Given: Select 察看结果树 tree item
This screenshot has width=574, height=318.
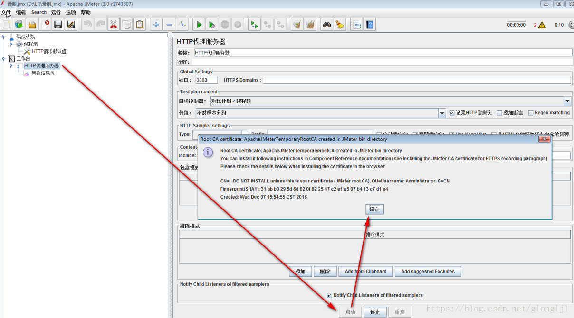Looking at the screenshot, I should point(43,73).
